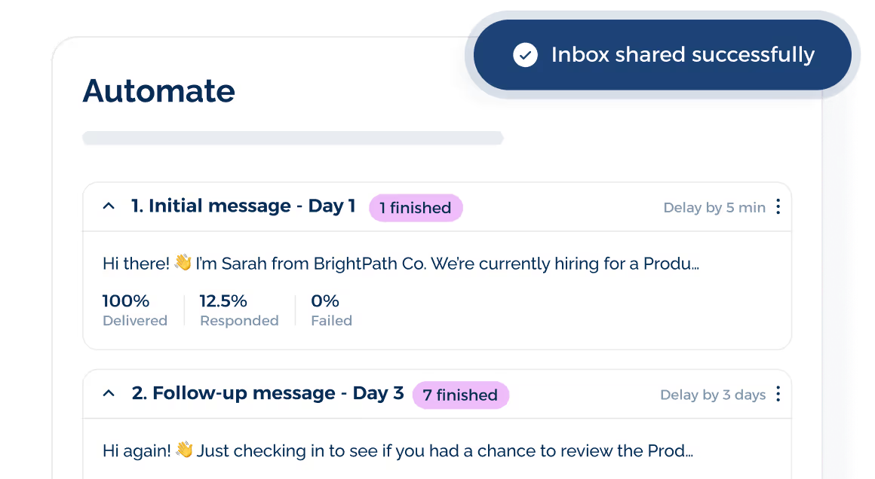
Task: Click the waving hand emoji in the follow-up message
Action: click(x=186, y=450)
